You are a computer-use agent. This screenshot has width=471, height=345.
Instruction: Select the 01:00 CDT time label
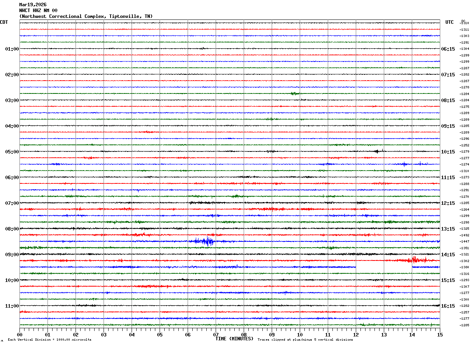tap(12, 49)
